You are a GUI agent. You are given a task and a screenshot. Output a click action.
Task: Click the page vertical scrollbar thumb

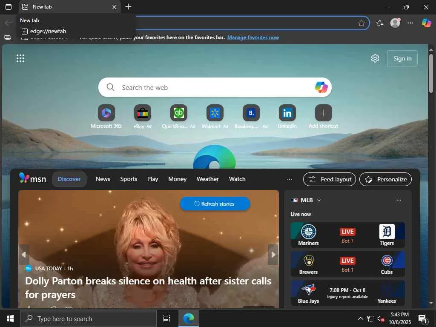coord(431,73)
